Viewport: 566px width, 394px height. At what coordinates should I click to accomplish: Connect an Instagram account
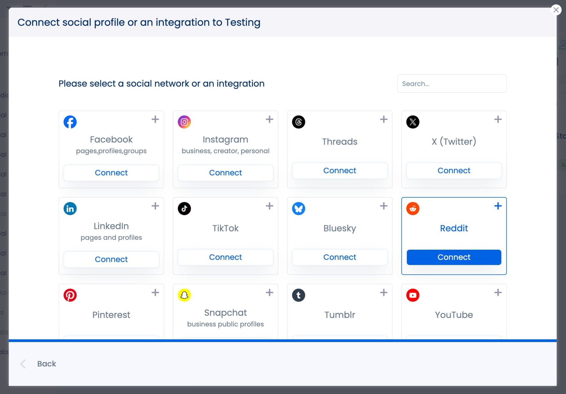point(226,173)
